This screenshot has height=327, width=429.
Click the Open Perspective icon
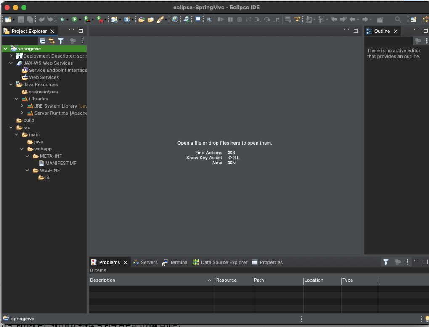(413, 19)
